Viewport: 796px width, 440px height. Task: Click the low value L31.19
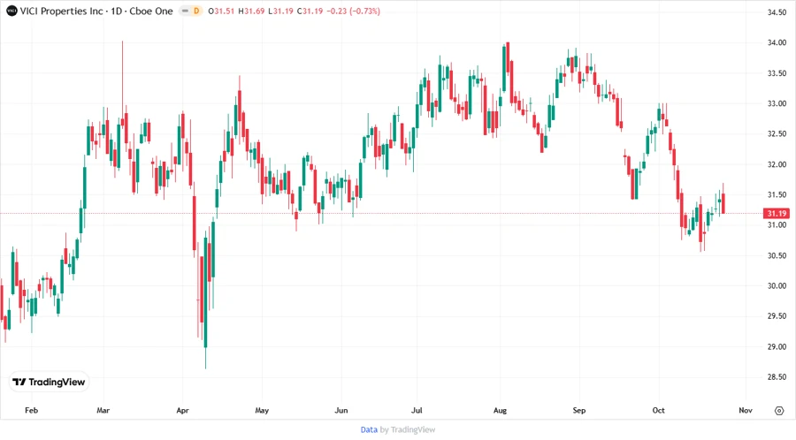point(280,11)
